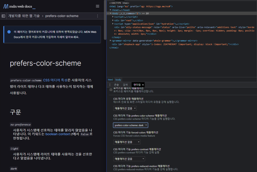
Task: Click the body breadcrumb in Elements
Action: tap(118, 80)
